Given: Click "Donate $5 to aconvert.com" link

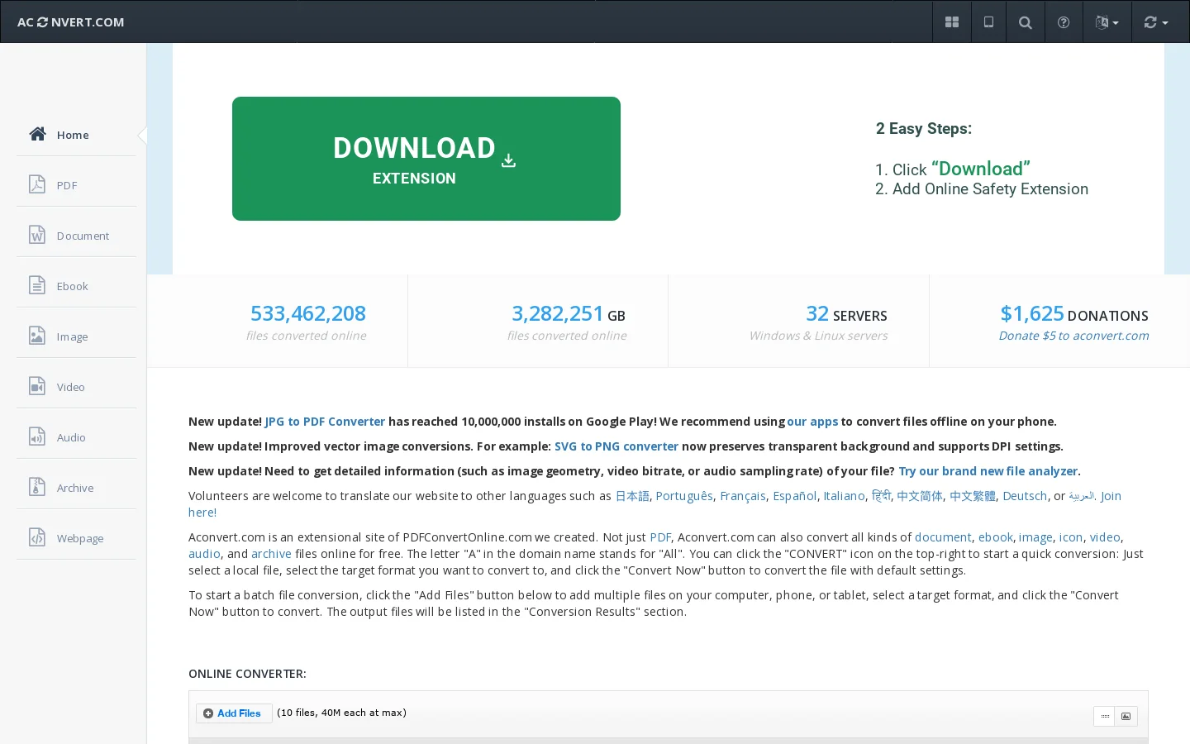Looking at the screenshot, I should pos(1073,336).
